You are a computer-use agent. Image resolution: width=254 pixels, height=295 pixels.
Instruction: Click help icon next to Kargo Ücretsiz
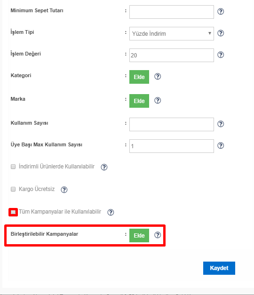pos(64,190)
